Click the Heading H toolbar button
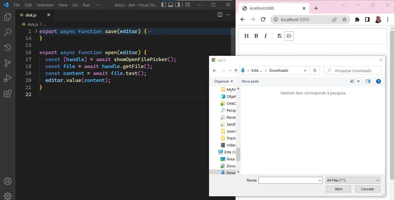The height and width of the screenshot is (200, 395). (246, 36)
